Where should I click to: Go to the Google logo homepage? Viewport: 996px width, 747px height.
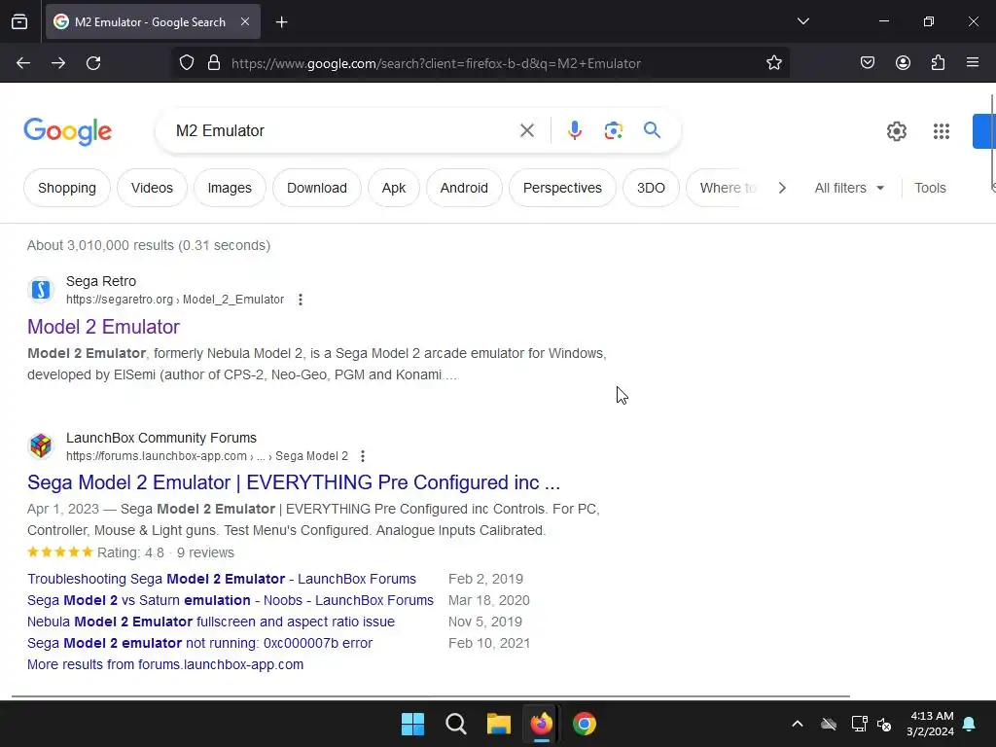click(67, 131)
